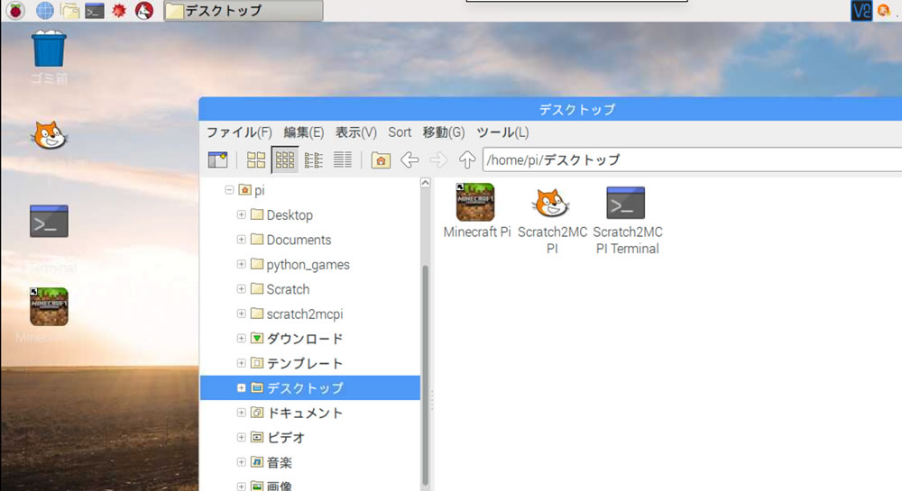Navigate back with the left arrow
This screenshot has width=902, height=491.
pyautogui.click(x=410, y=159)
